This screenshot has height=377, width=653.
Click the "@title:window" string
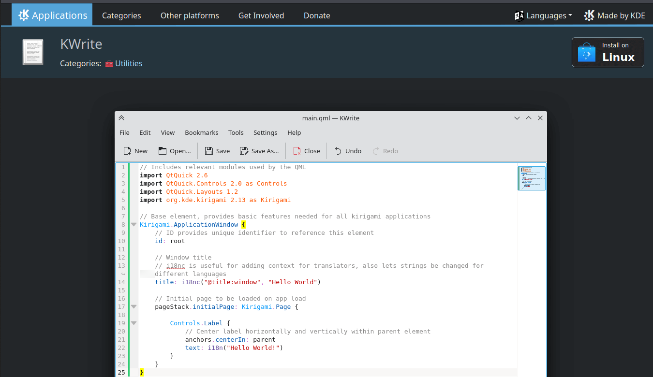233,282
